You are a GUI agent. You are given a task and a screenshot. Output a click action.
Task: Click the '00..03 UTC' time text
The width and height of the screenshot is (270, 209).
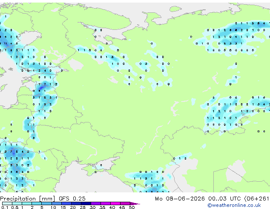(x=224, y=199)
